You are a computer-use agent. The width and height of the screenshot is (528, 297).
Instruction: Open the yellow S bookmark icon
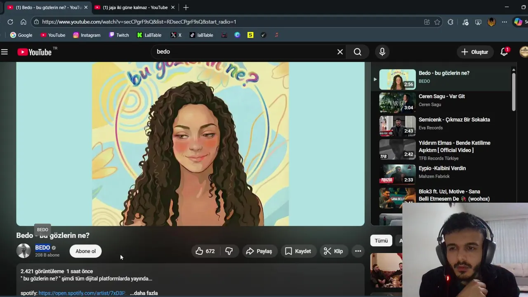click(250, 35)
